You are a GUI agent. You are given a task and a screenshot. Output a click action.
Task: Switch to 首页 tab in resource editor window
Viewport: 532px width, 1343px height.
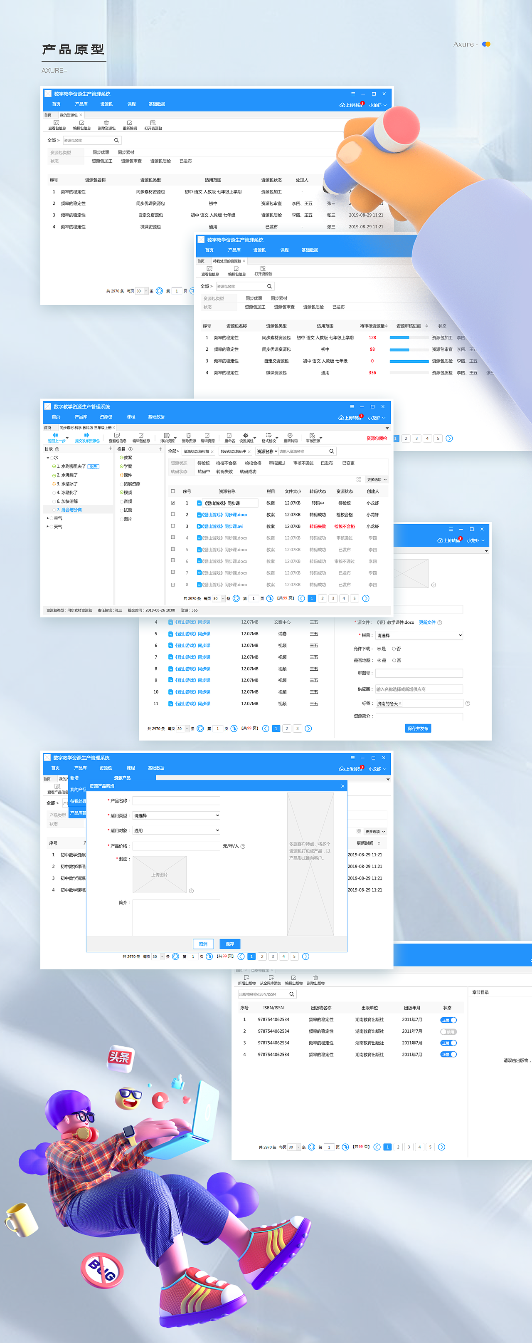click(x=47, y=428)
